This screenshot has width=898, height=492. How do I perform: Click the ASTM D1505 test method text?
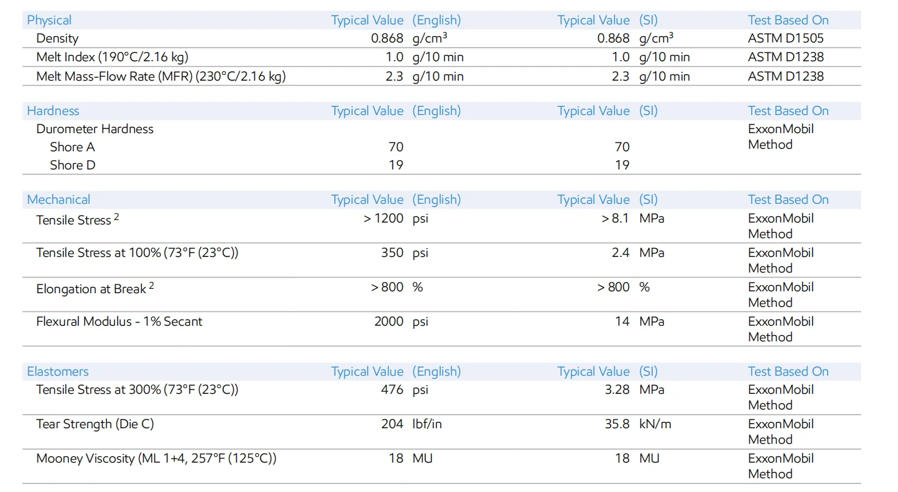[786, 38]
